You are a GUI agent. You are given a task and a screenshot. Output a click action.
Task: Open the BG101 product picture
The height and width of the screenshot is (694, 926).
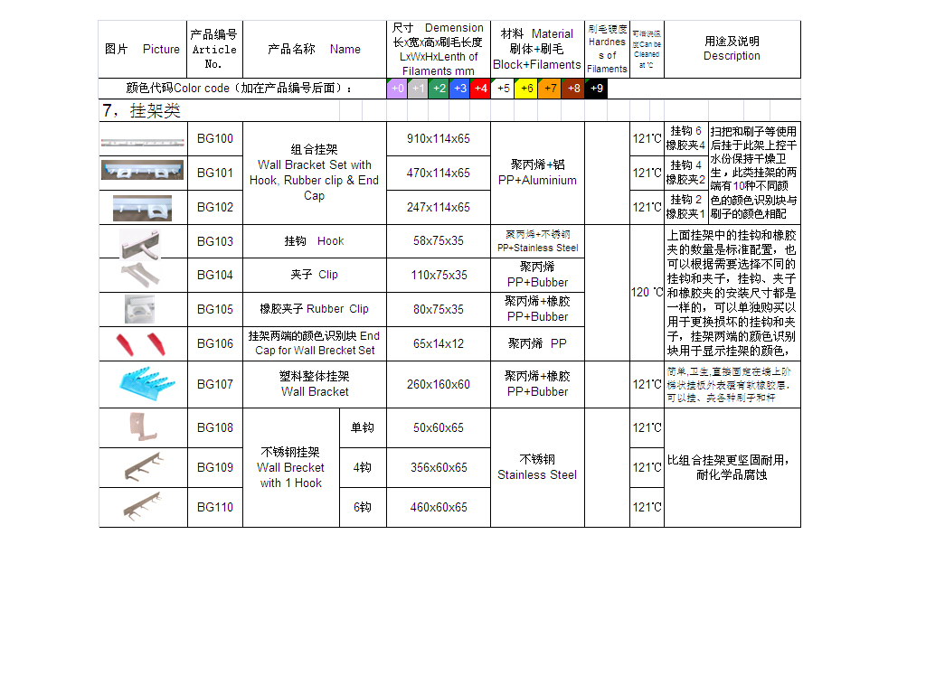(x=142, y=171)
